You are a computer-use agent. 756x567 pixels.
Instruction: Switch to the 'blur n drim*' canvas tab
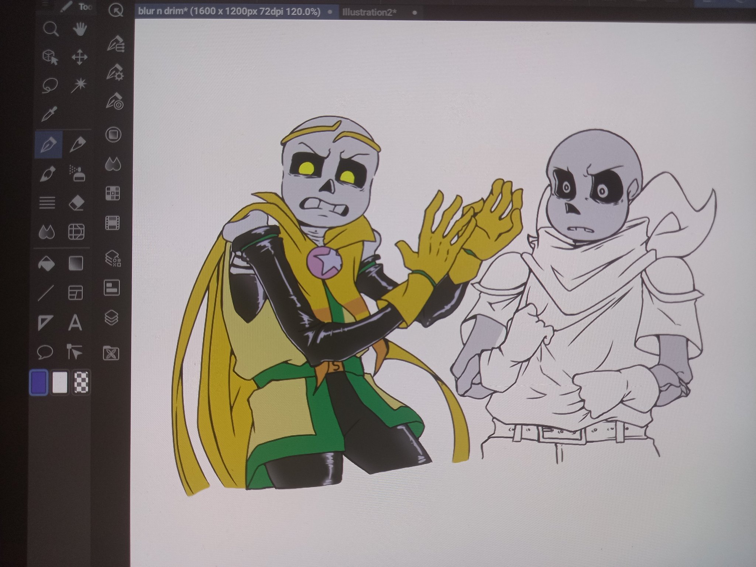click(x=229, y=11)
